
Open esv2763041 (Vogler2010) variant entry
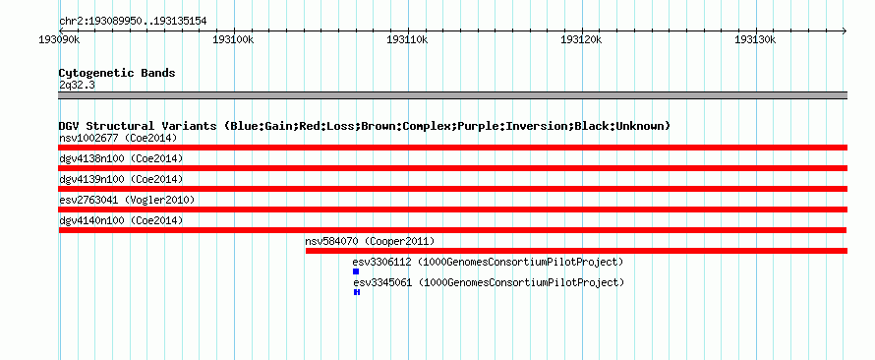[x=127, y=200]
